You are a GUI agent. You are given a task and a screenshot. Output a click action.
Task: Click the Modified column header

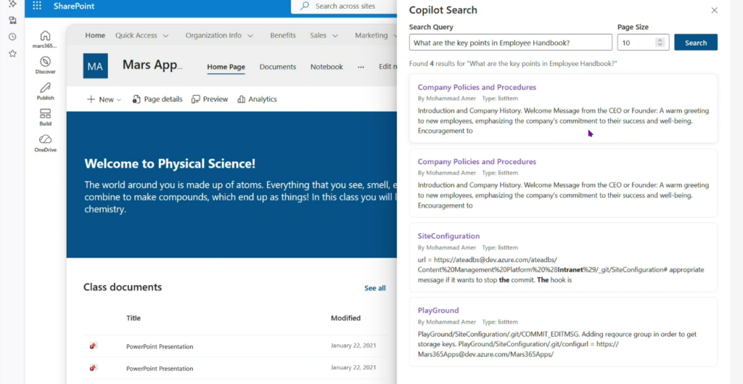click(345, 318)
